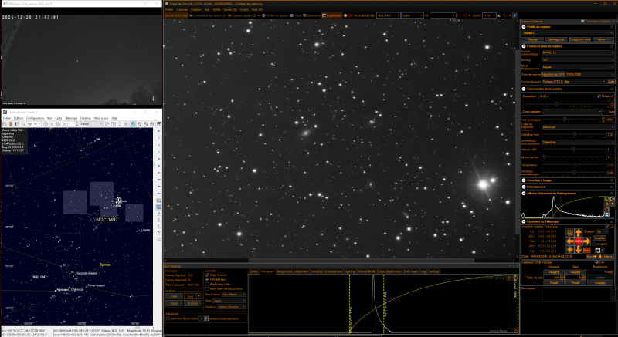618x337 pixels.
Task: Click the blue icon at SharpCap toolbar end
Action: (x=515, y=15)
